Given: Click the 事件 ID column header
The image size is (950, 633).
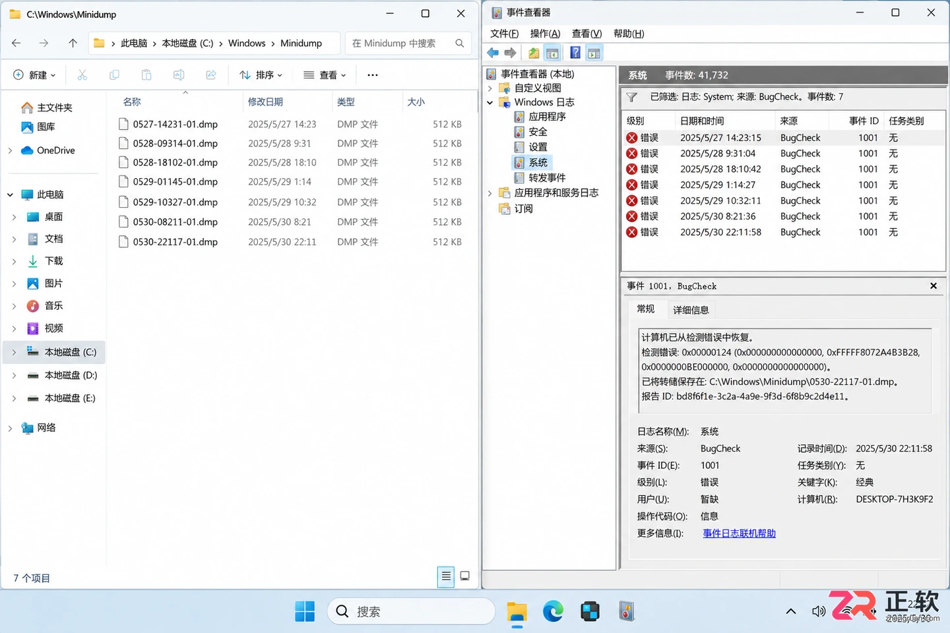Looking at the screenshot, I should (863, 121).
